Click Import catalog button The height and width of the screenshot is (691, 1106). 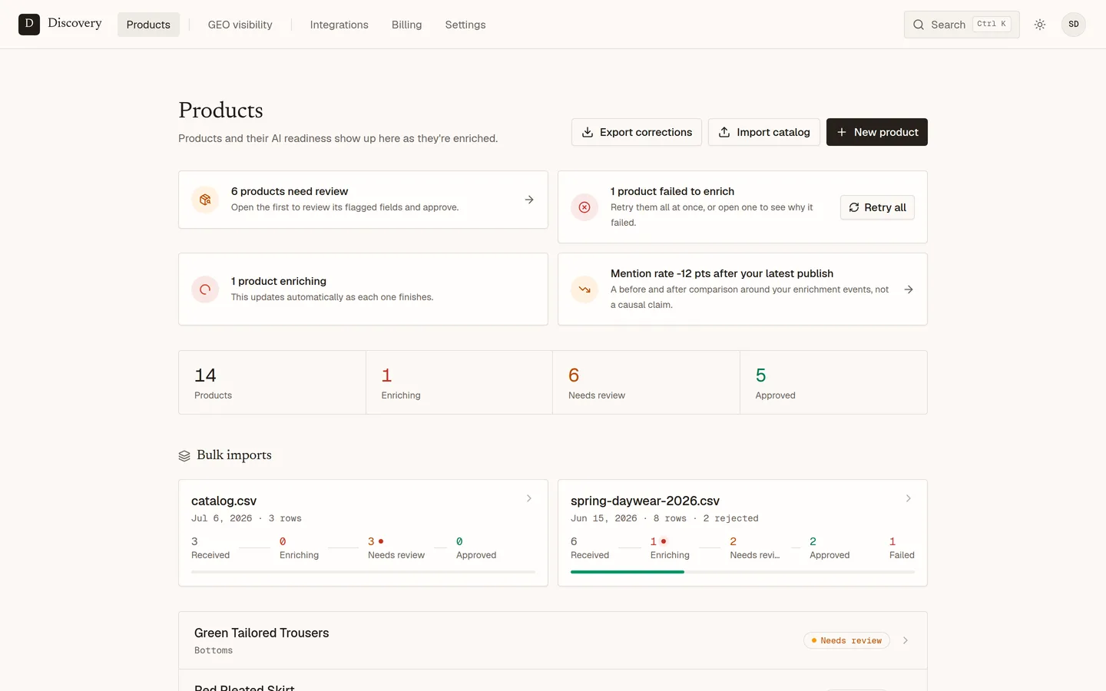(x=764, y=132)
